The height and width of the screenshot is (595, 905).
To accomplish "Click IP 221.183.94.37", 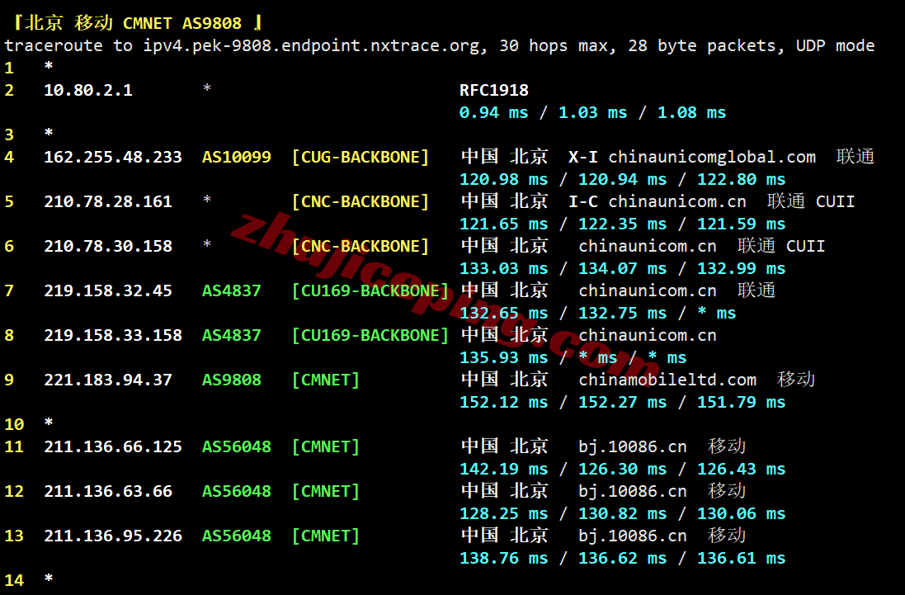I will (108, 380).
